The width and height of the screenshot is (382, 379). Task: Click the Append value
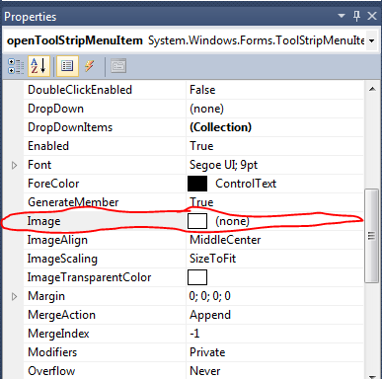pyautogui.click(x=210, y=315)
